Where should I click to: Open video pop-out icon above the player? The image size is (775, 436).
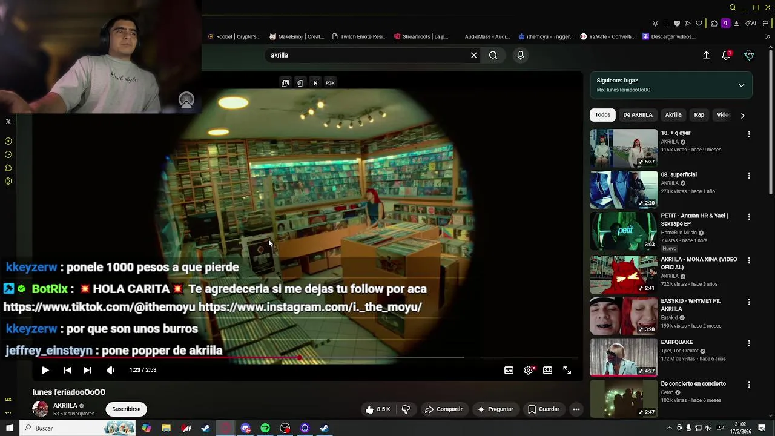point(285,83)
